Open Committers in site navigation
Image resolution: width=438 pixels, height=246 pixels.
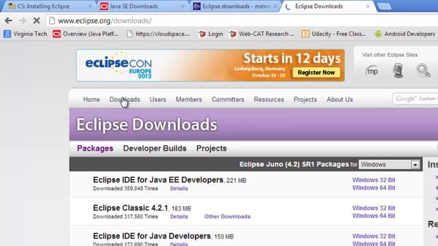[x=228, y=100]
